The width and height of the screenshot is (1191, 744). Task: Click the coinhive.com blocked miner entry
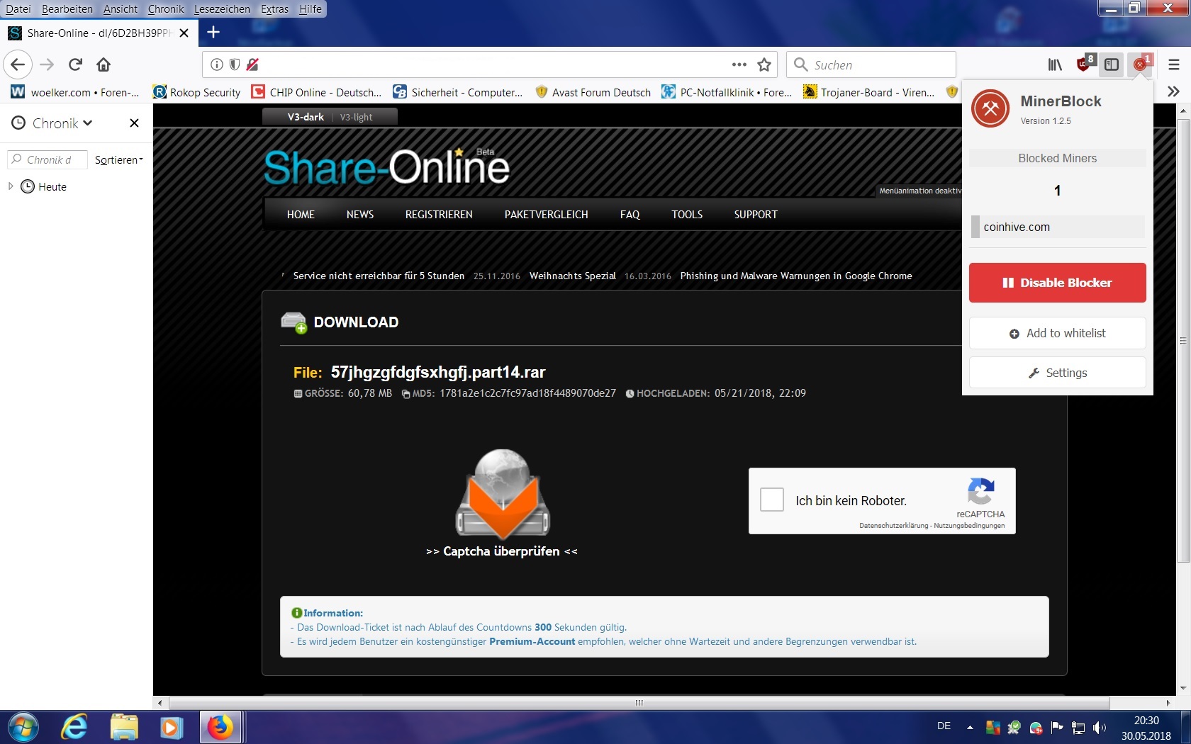pyautogui.click(x=1057, y=227)
